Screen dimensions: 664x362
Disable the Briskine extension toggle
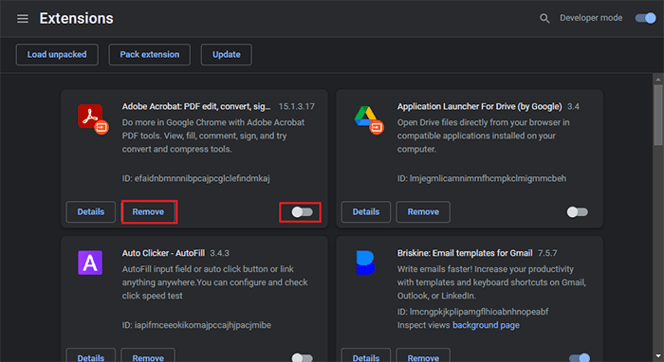click(580, 358)
